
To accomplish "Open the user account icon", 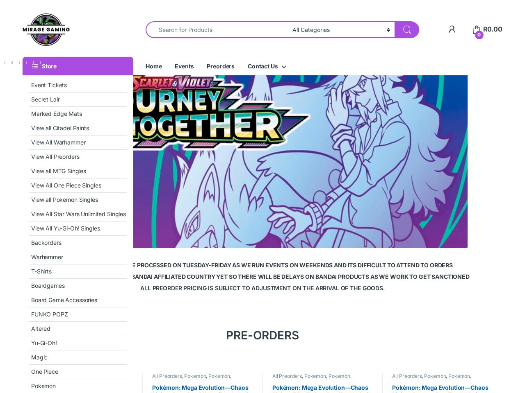I will coord(452,29).
